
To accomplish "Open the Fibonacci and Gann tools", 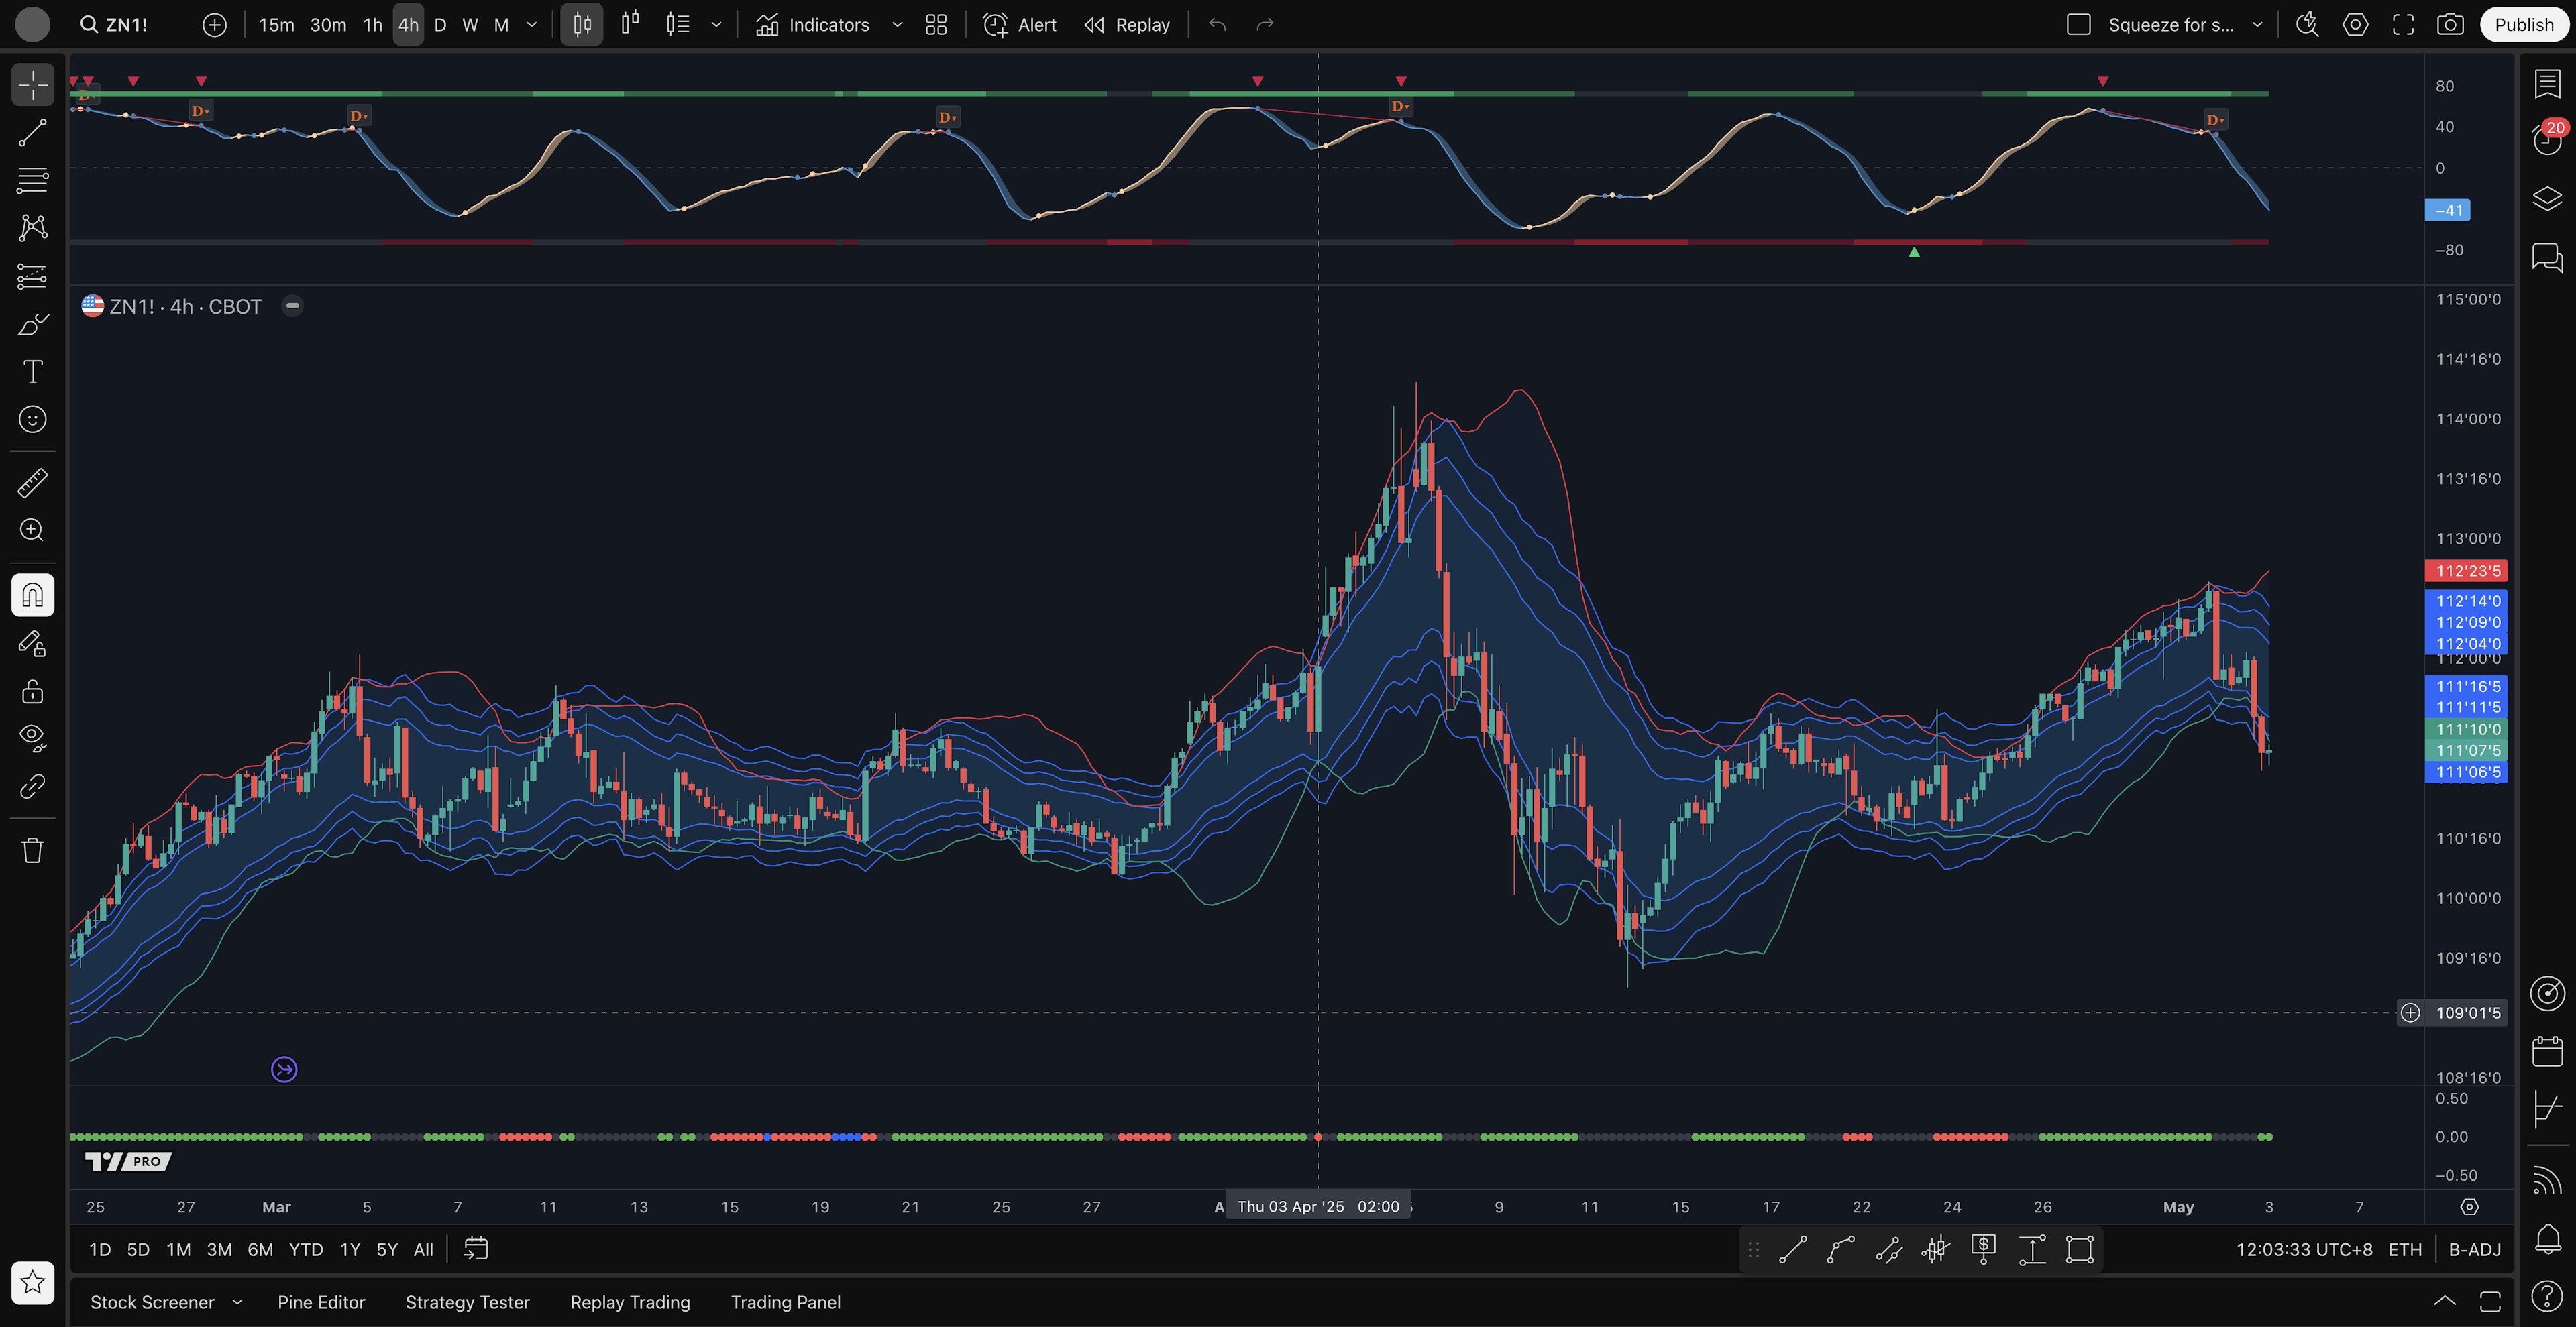I will point(32,181).
